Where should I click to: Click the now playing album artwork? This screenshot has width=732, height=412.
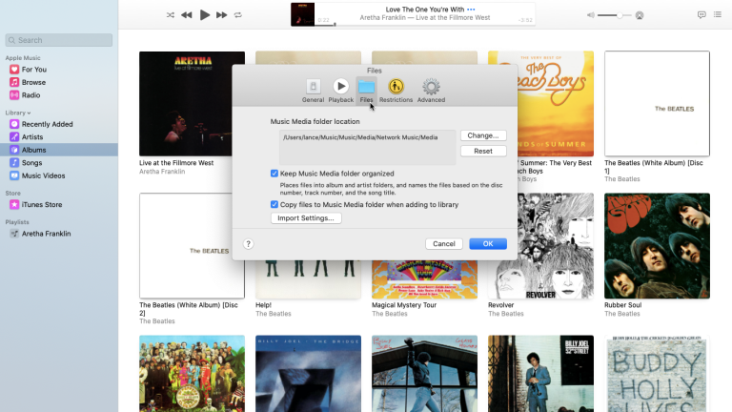click(x=302, y=14)
